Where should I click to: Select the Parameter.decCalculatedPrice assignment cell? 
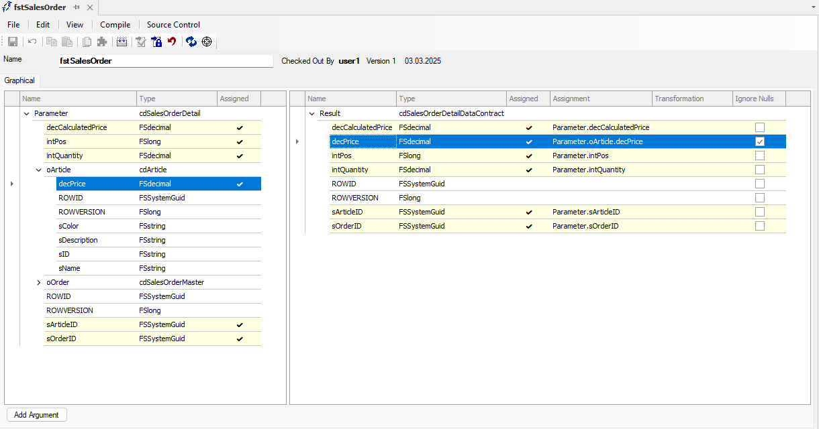click(x=601, y=127)
